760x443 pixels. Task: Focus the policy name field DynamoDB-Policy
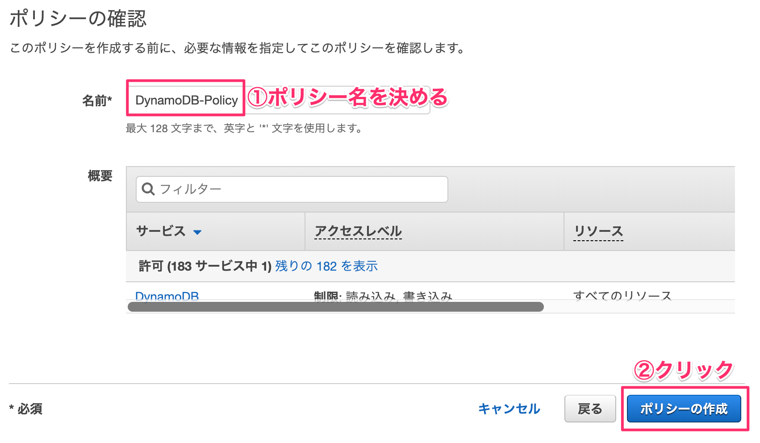pyautogui.click(x=278, y=100)
